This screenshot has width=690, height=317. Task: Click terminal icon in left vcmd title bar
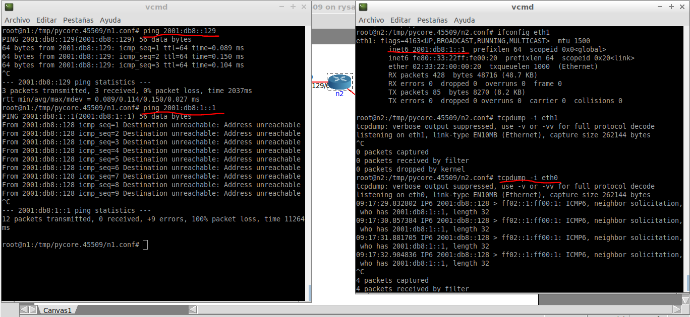coord(9,7)
